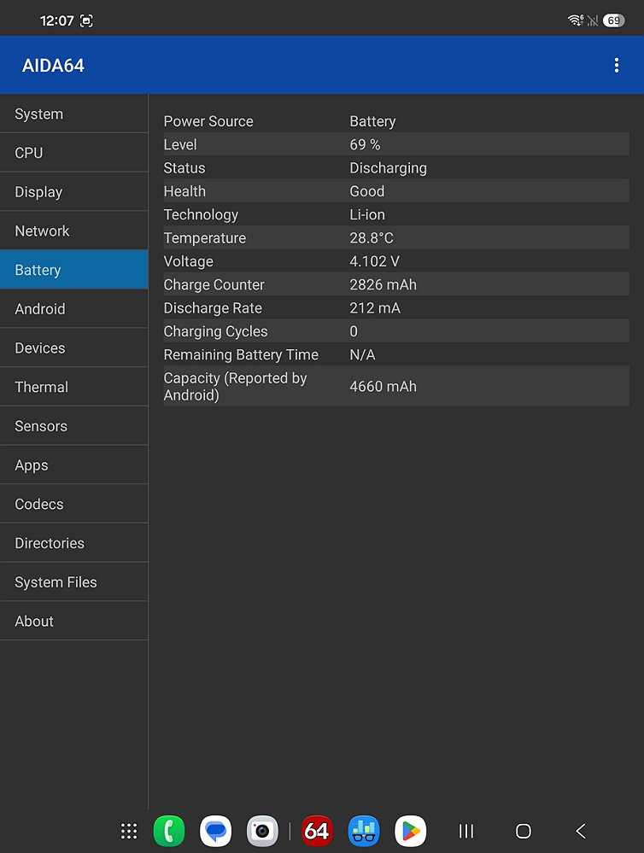Viewport: 644px width, 853px height.
Task: Select the Power Source row label
Action: [208, 121]
